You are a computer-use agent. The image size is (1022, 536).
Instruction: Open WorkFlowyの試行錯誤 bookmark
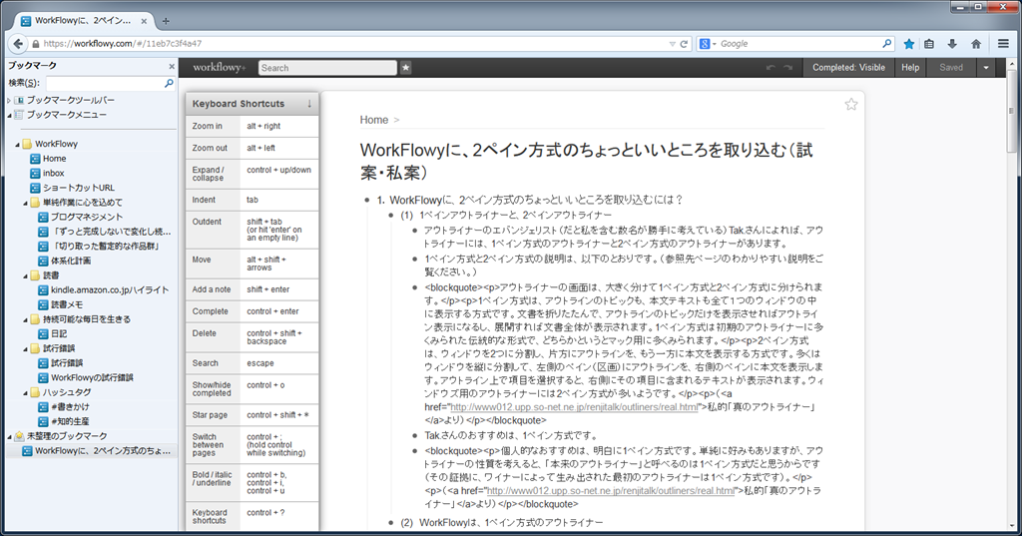(x=86, y=377)
